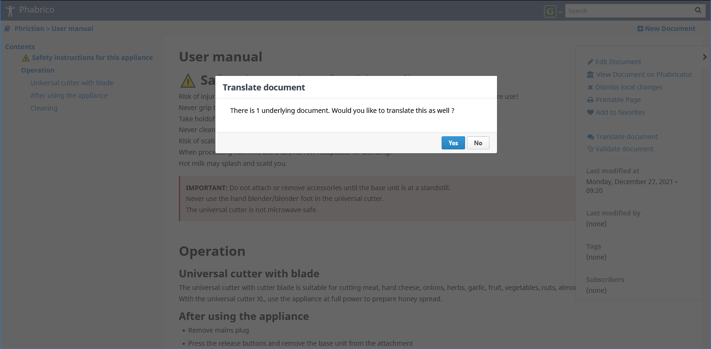Open the Printable Page
Screen dimensions: 711x349
coord(618,100)
